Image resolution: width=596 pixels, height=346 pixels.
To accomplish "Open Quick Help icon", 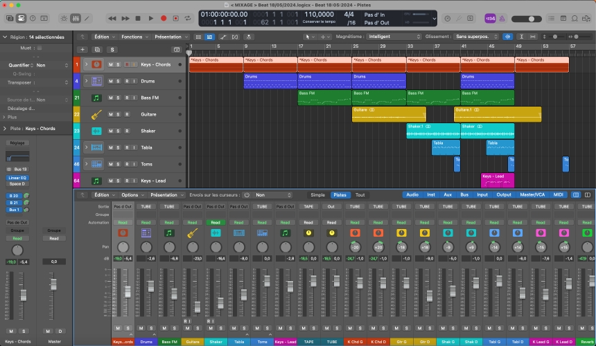I will (x=33, y=18).
